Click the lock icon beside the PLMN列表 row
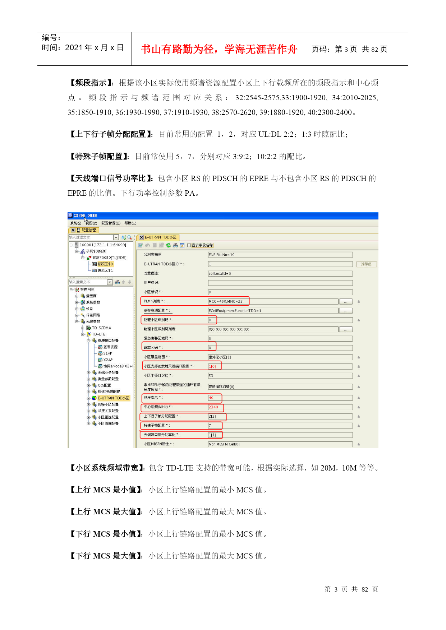 (x=359, y=302)
